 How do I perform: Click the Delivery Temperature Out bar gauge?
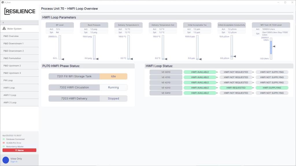(163, 47)
